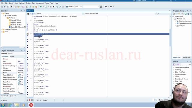The height and width of the screenshot is (108, 192).
Task: Toggle the ParentCustomHint checkbox
Action: pos(19,77)
